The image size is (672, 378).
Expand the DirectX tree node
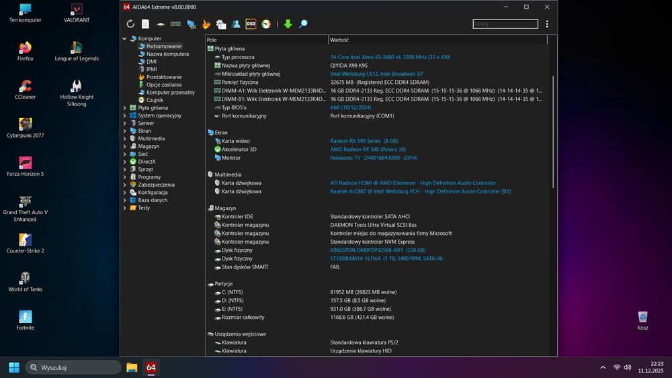coord(125,162)
